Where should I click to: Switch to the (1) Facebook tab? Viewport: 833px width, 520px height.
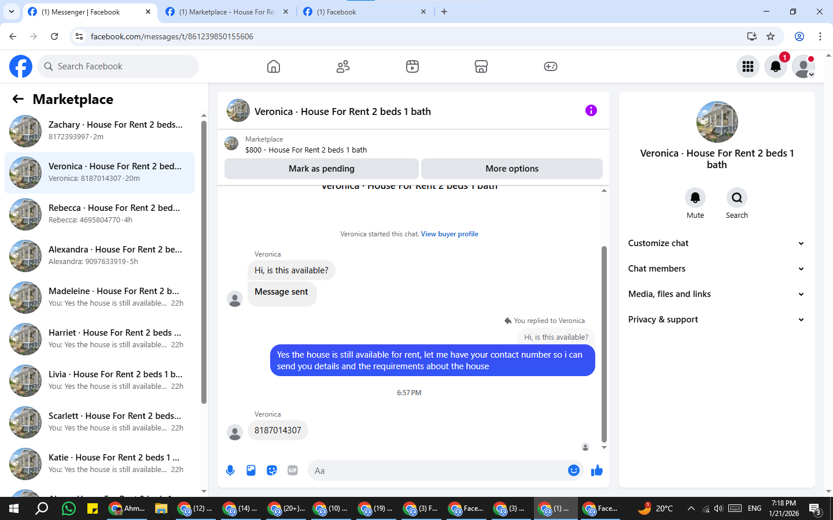tap(364, 12)
